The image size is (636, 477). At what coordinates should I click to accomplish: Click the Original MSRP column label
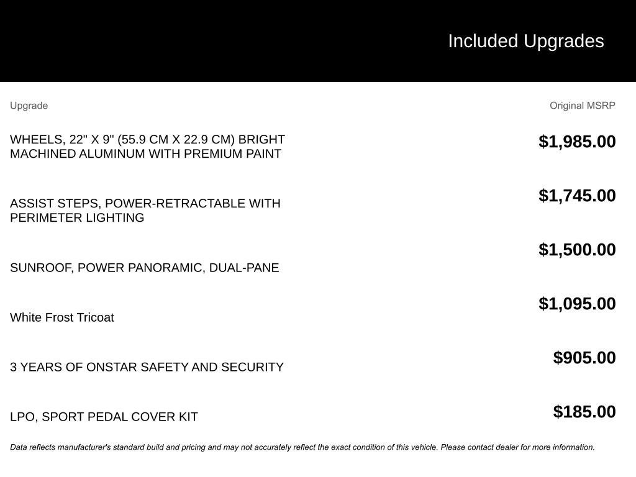(582, 106)
